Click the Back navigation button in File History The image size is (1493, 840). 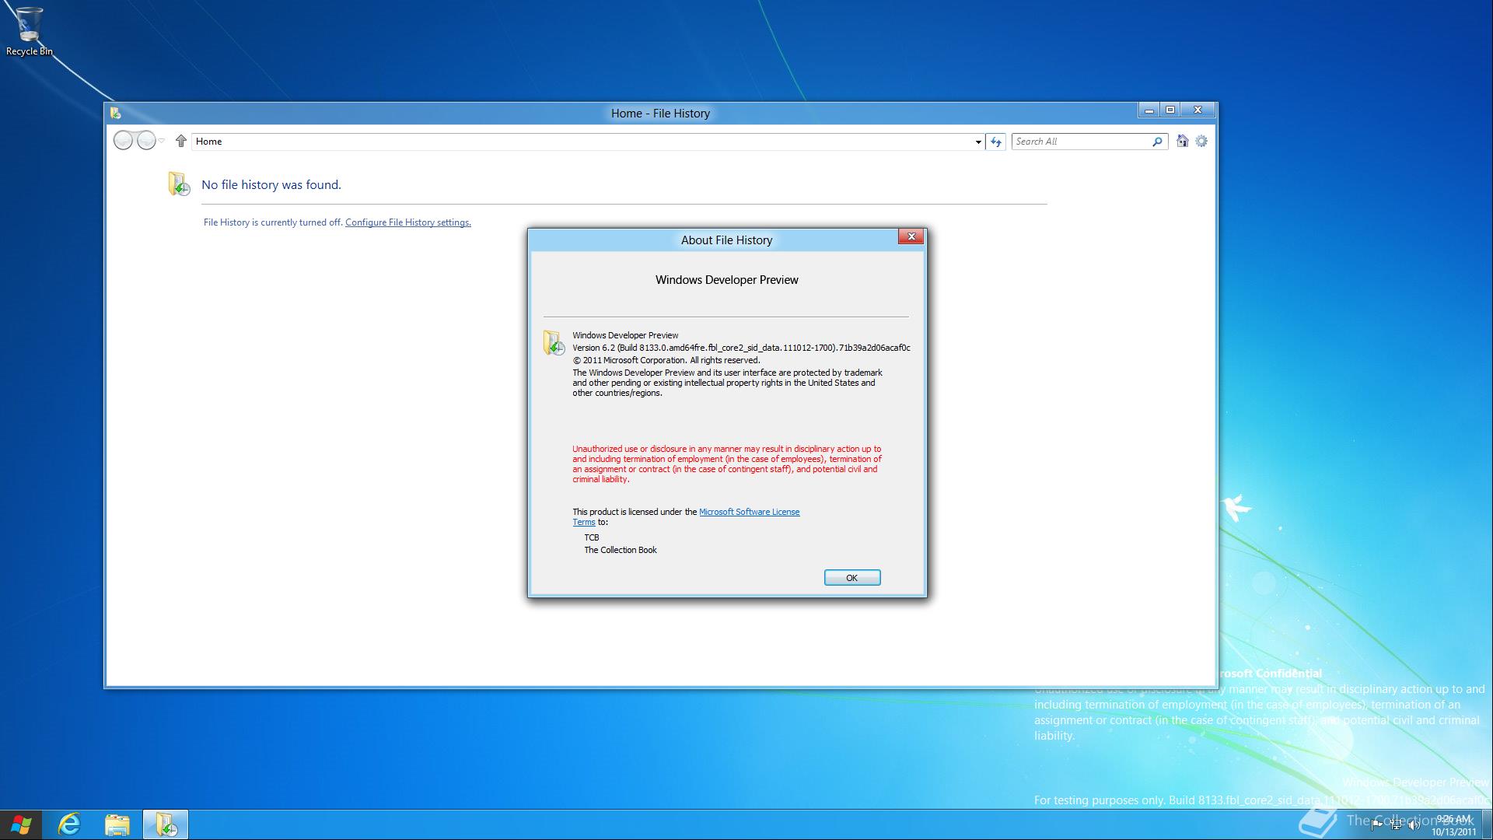[x=123, y=141]
